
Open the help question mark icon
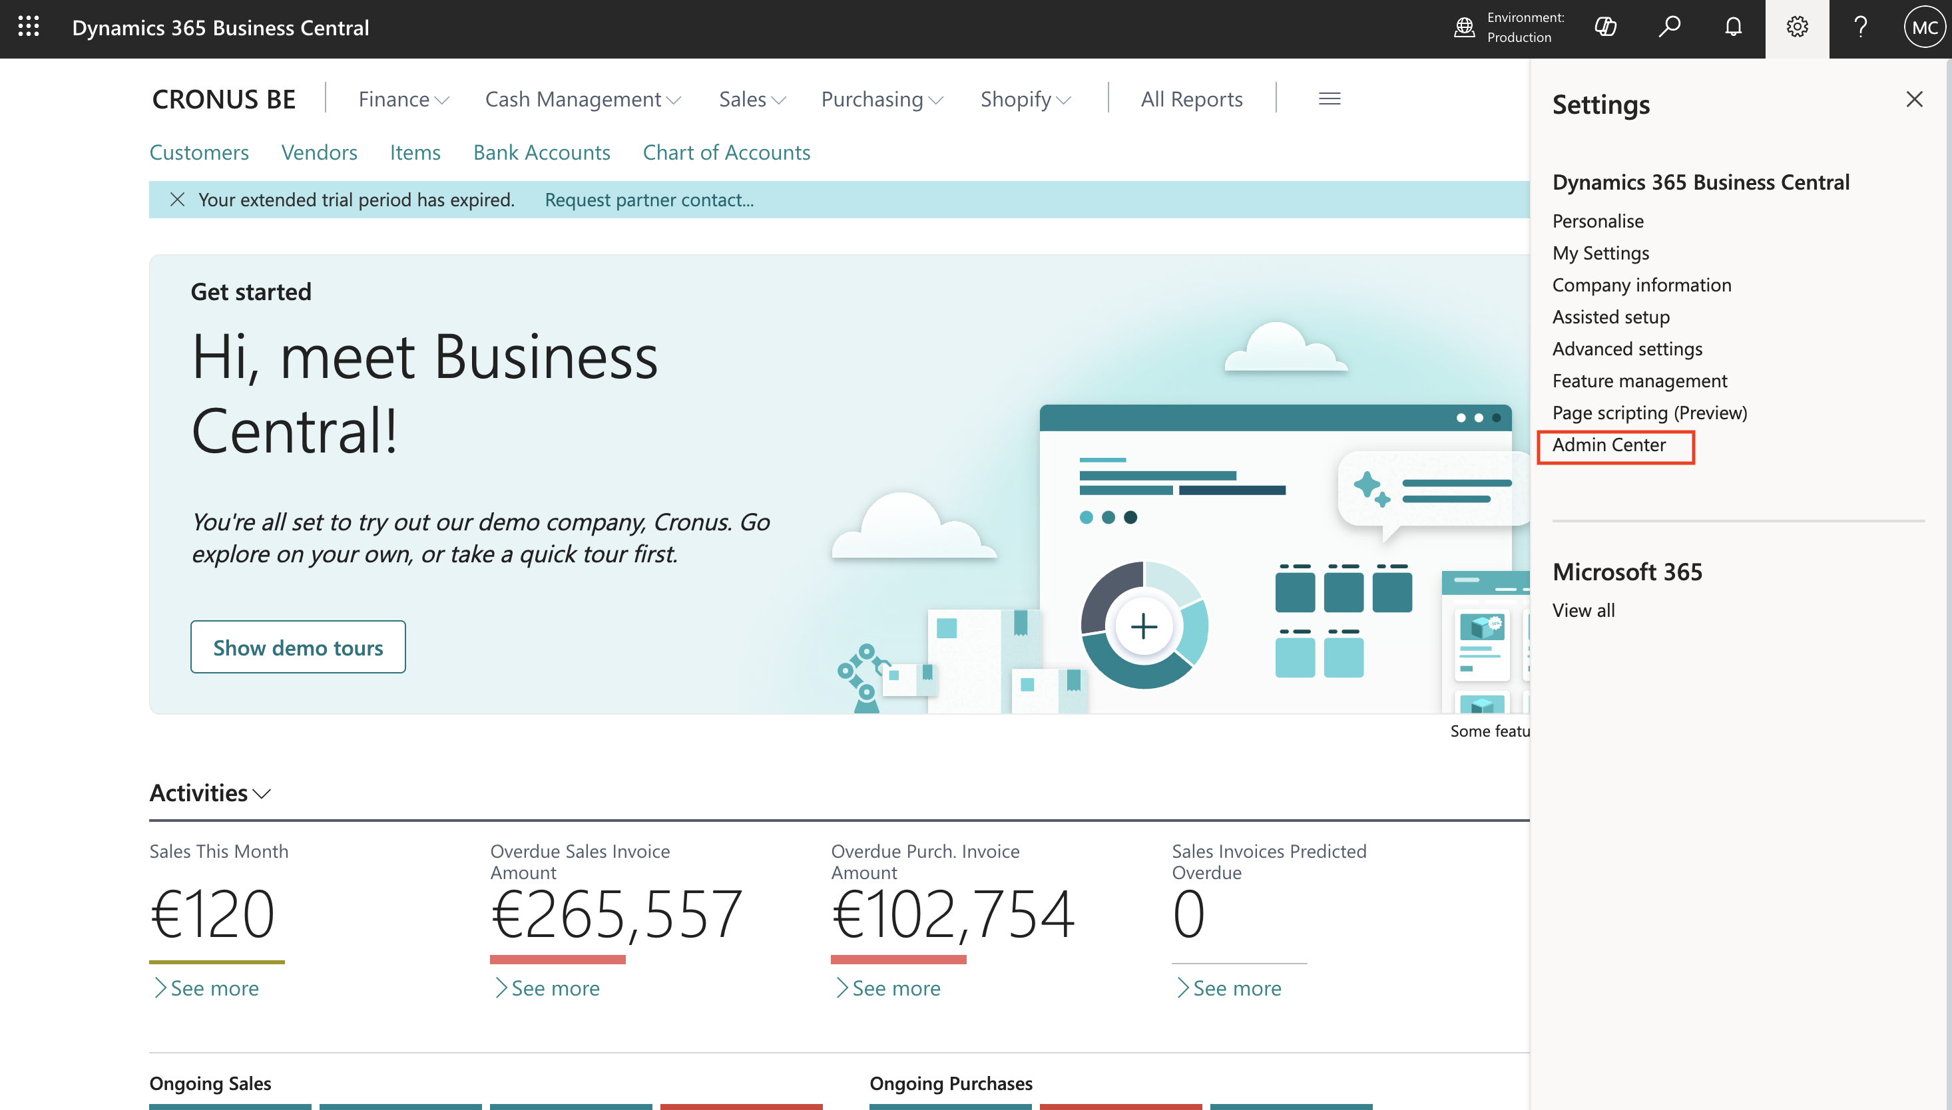click(1861, 27)
